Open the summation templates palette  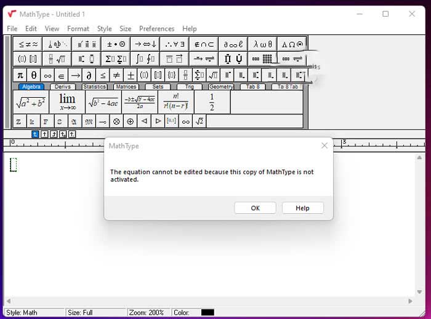[x=116, y=58]
